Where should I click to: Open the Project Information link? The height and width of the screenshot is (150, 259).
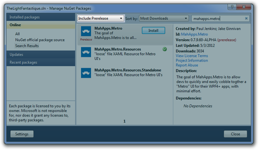point(191,61)
